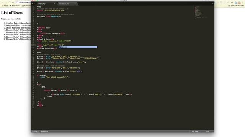Image resolution: width=245 pixels, height=137 pixels.
Task: Go to the previous editor tab with the left arrow
Action: (32, 3)
